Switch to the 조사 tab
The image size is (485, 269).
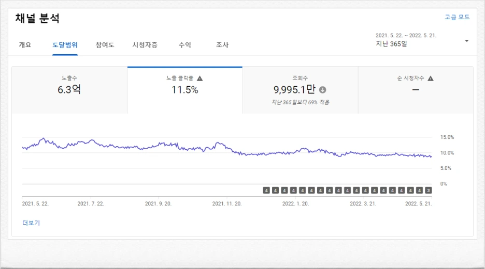point(222,45)
